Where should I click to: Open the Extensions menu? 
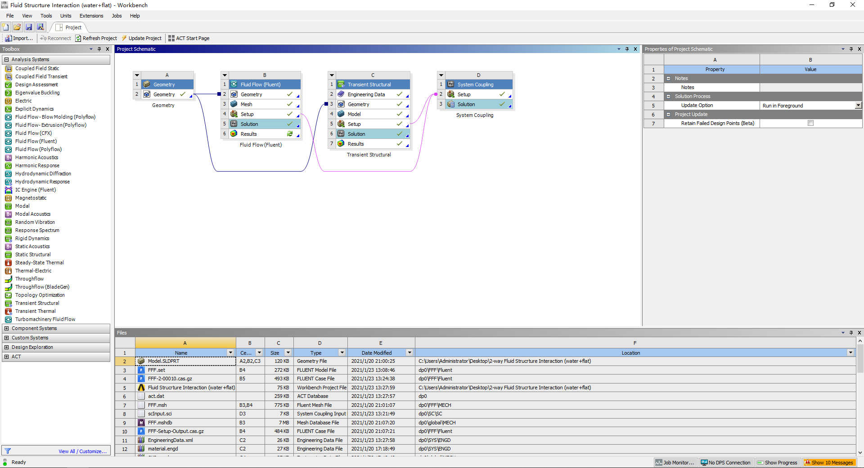click(91, 16)
